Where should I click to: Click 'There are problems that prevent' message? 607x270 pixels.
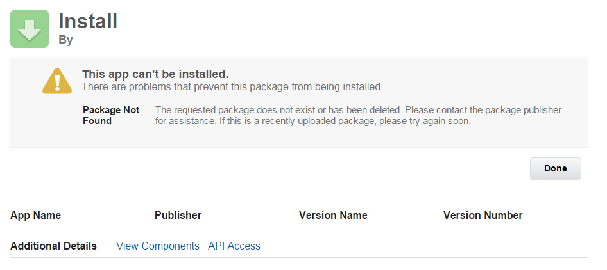[x=232, y=86]
